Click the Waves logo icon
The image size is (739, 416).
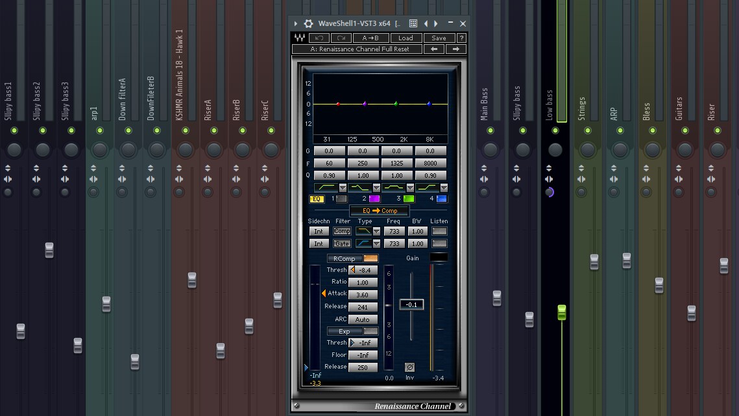pos(300,38)
